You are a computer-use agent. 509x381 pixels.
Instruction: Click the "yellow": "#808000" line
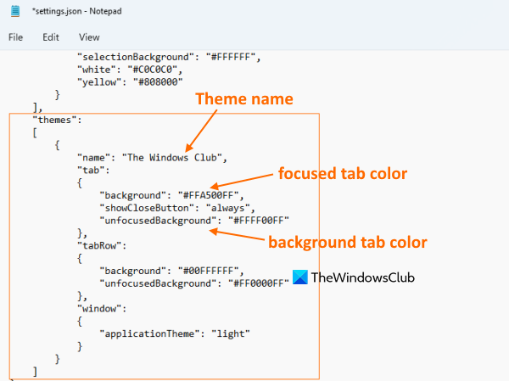tap(130, 82)
